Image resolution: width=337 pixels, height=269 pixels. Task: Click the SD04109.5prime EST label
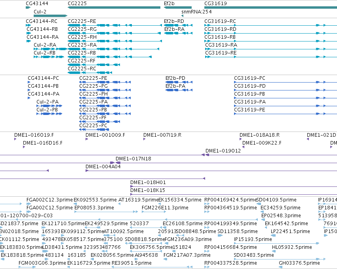tap(276, 200)
